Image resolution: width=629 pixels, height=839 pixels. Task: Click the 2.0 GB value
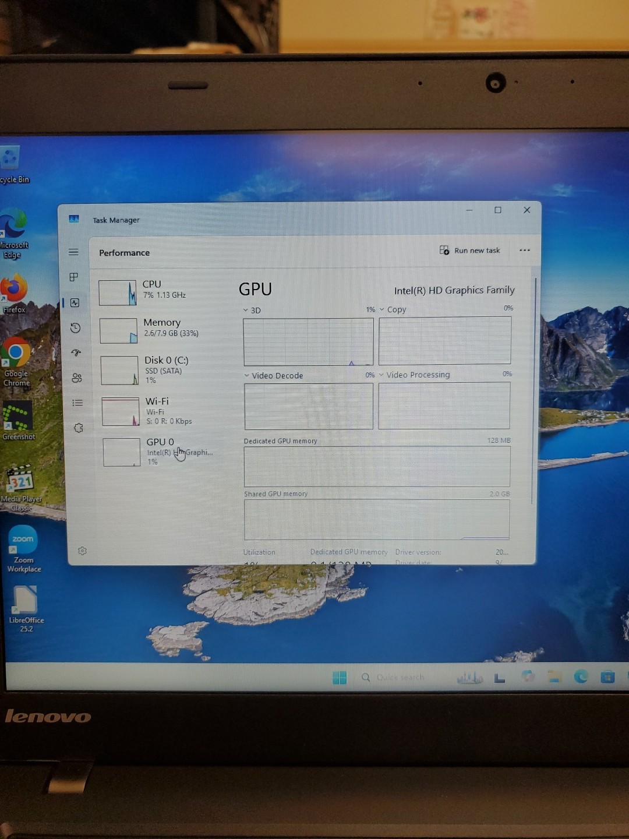(499, 494)
